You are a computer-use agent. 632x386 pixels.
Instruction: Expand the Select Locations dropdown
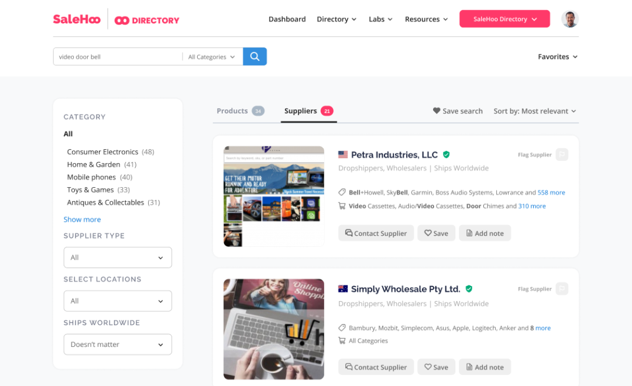click(118, 301)
